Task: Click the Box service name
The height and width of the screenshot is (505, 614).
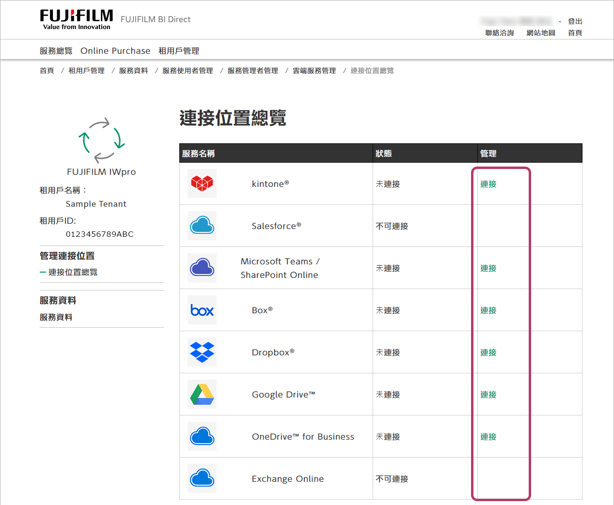Action: [x=262, y=310]
